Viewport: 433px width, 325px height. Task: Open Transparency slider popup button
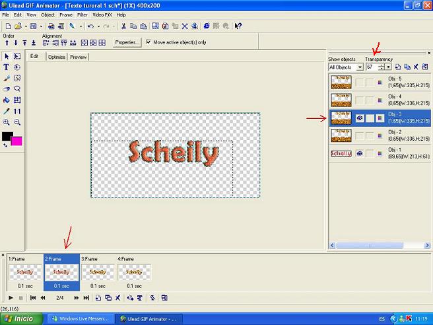[388, 67]
